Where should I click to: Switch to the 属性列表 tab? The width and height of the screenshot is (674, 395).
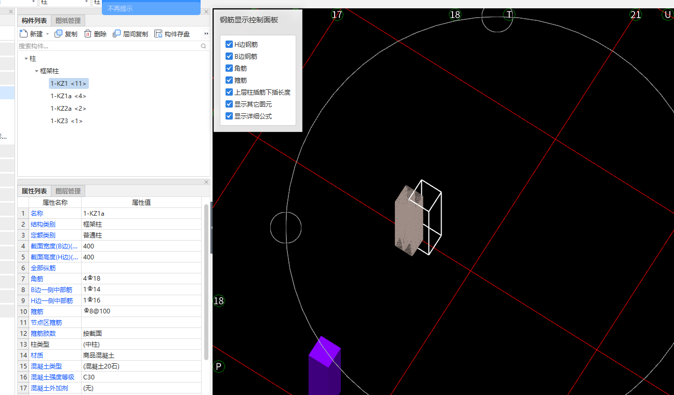pos(34,191)
